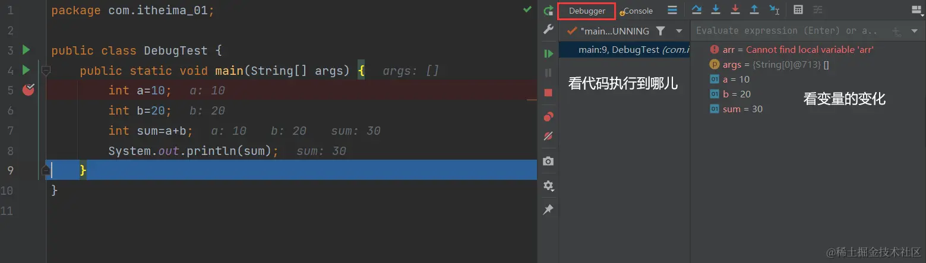The image size is (926, 263).
Task: Click the add-to-watches icon in expression field
Action: [897, 31]
